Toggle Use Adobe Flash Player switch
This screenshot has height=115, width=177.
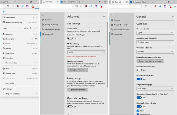70,38
